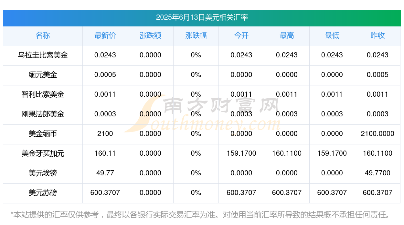Click 涨跌幅 0% in 美金缅币 row

pos(196,134)
